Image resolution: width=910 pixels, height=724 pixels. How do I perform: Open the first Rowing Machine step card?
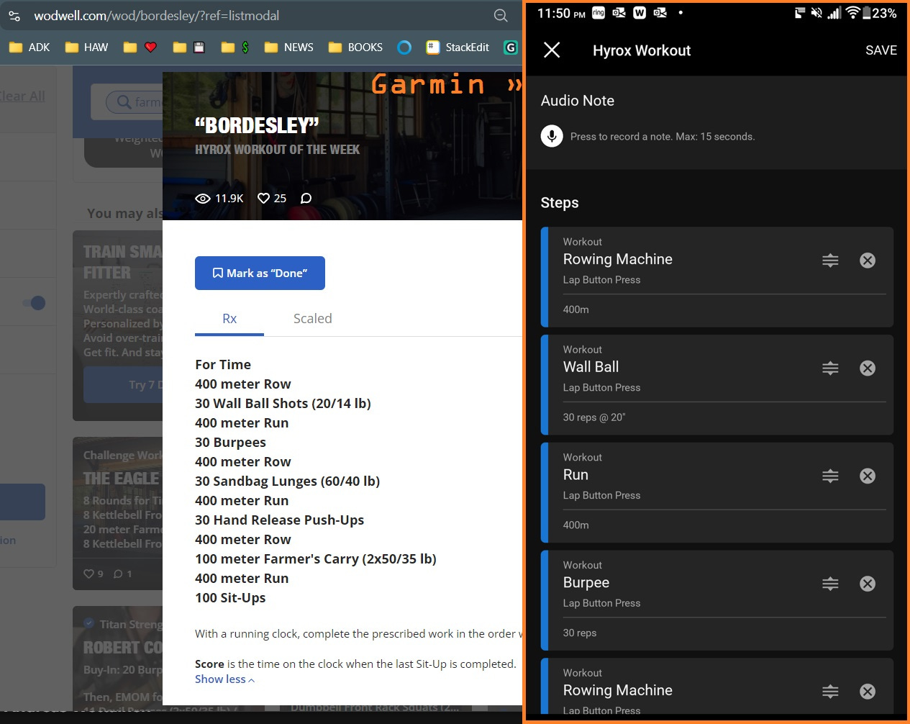click(x=716, y=277)
